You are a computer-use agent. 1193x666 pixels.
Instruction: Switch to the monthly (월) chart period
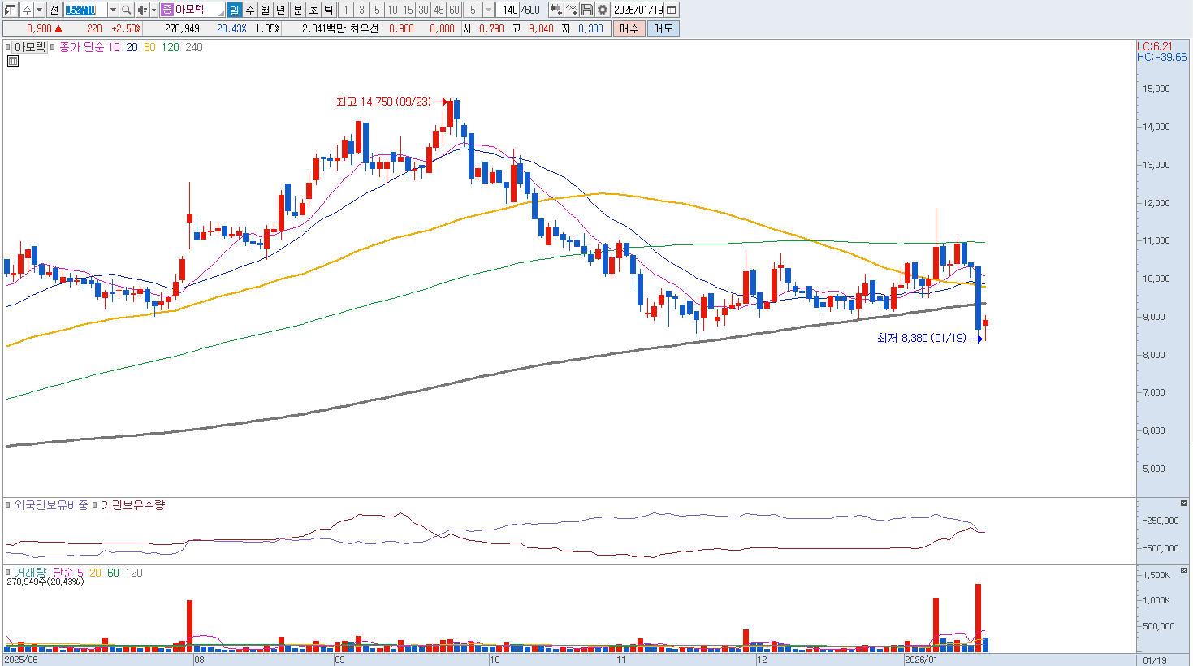click(x=266, y=10)
